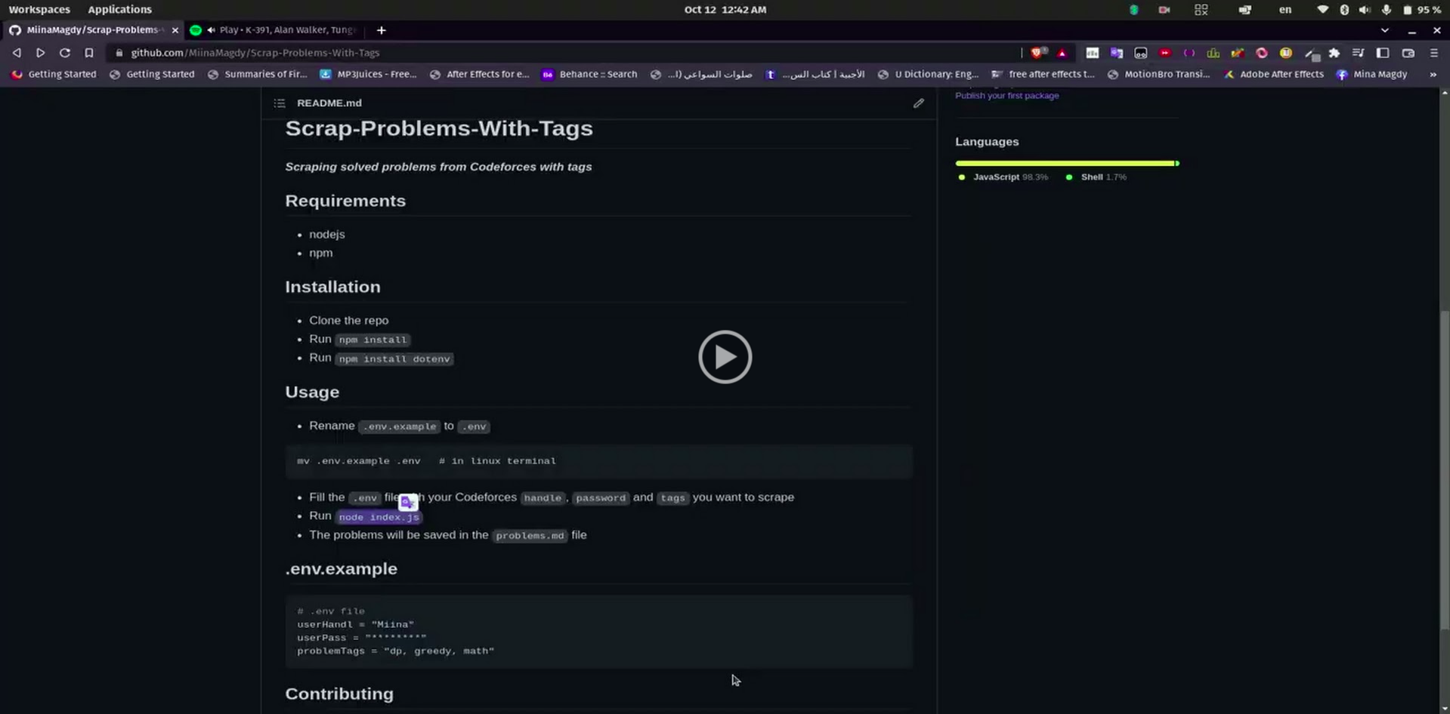
Task: Edit README.md with the pencil icon
Action: click(919, 103)
